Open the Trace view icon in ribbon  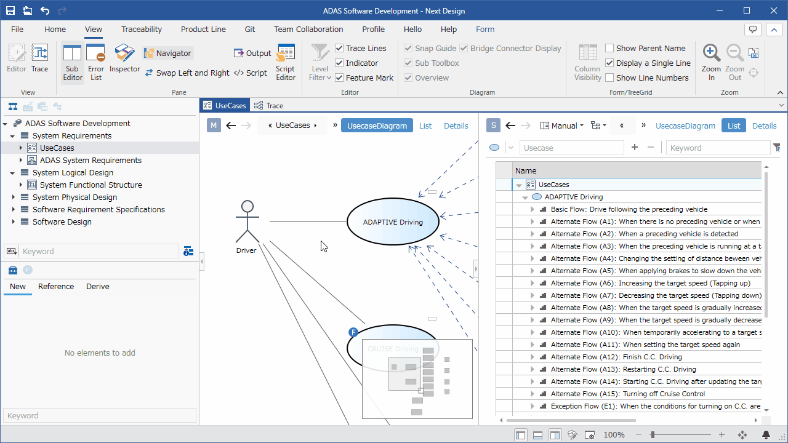tap(40, 58)
